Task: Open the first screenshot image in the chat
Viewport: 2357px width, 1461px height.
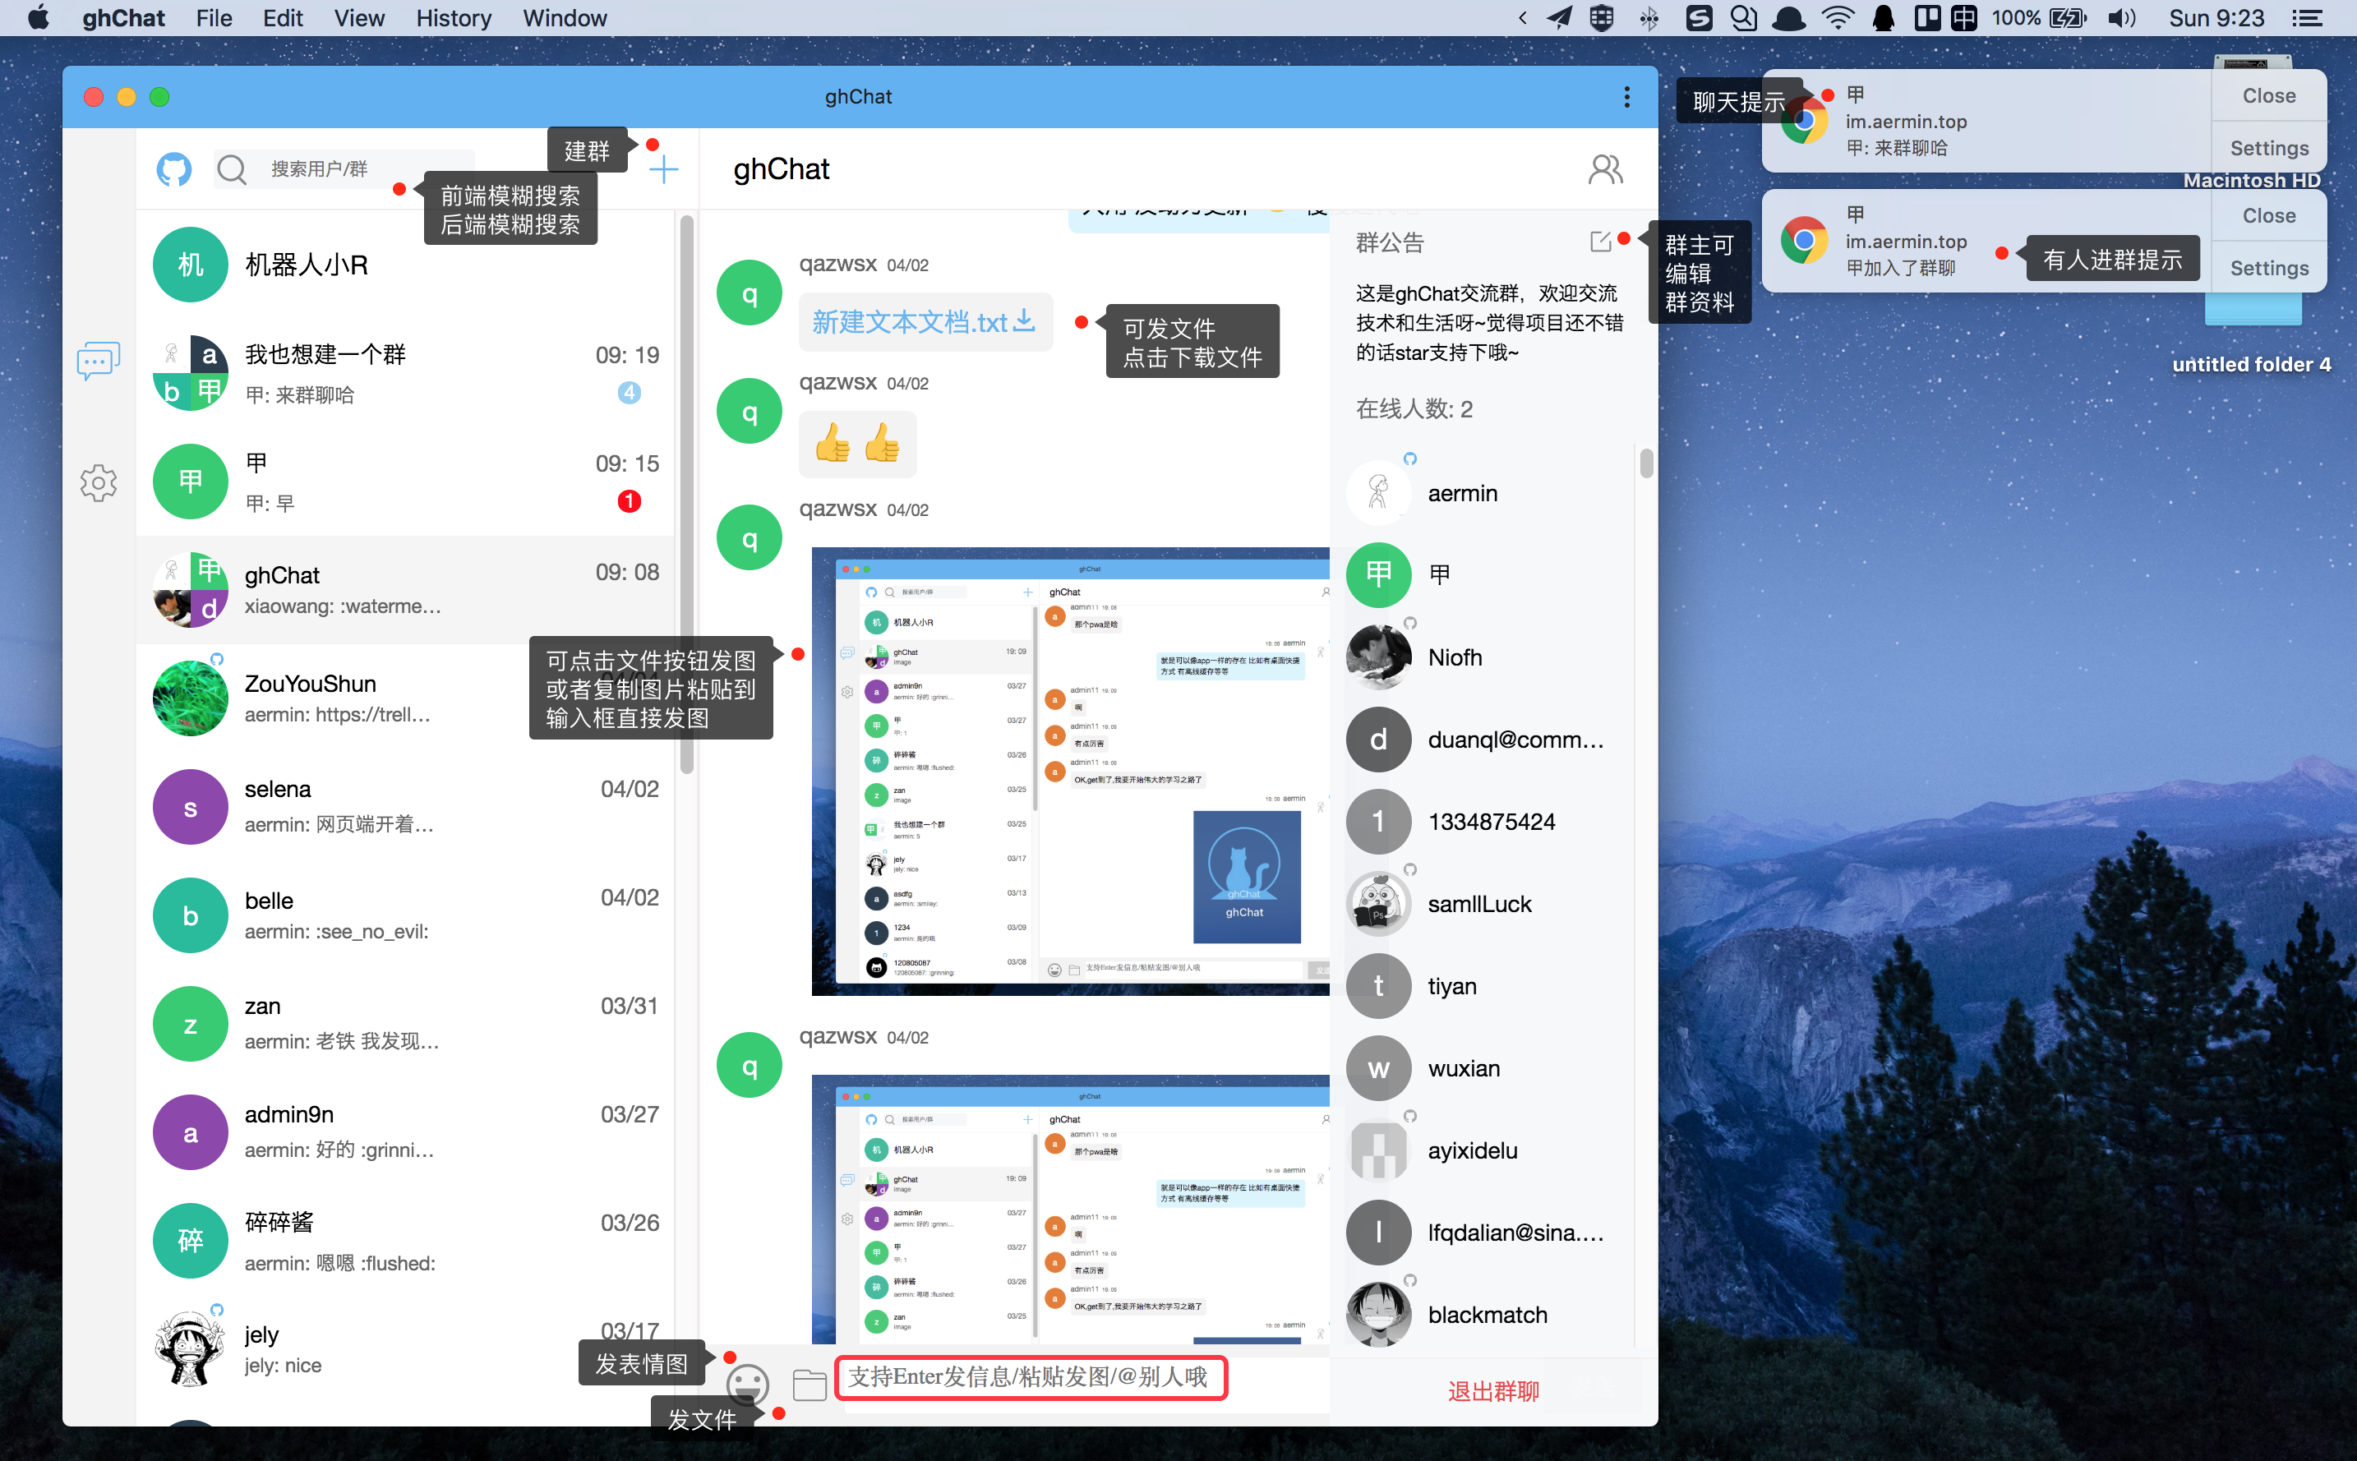Action: [x=1070, y=771]
